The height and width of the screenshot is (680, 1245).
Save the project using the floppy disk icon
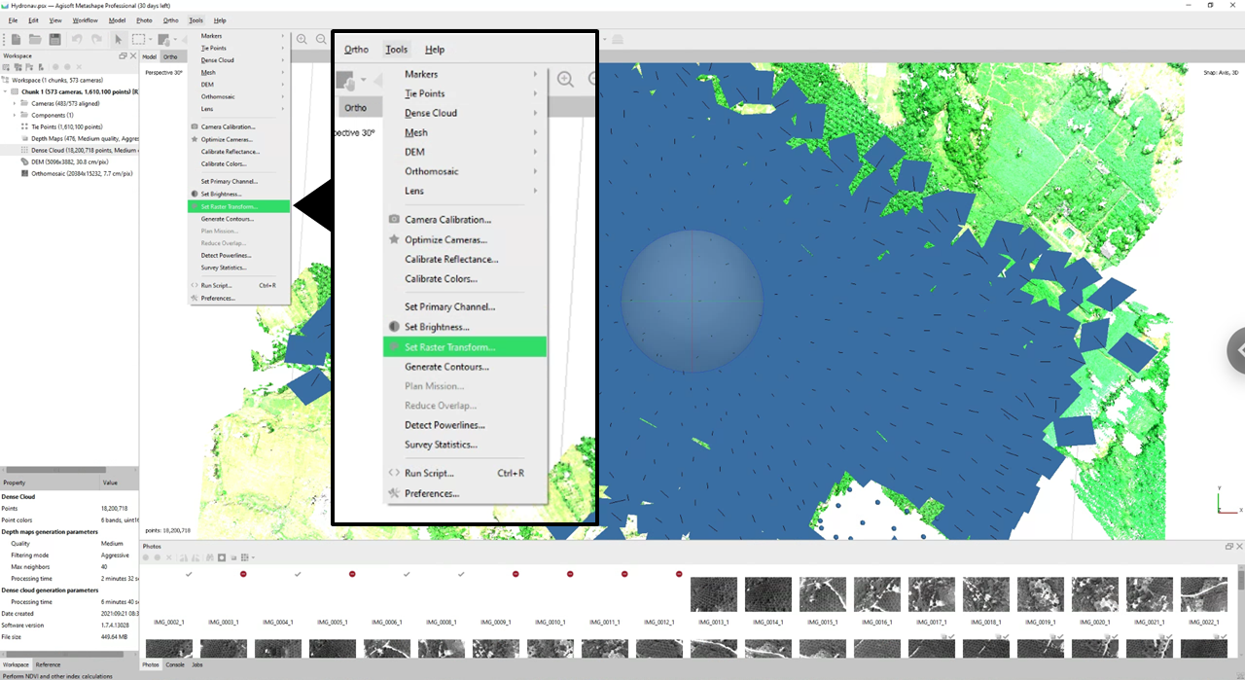54,40
